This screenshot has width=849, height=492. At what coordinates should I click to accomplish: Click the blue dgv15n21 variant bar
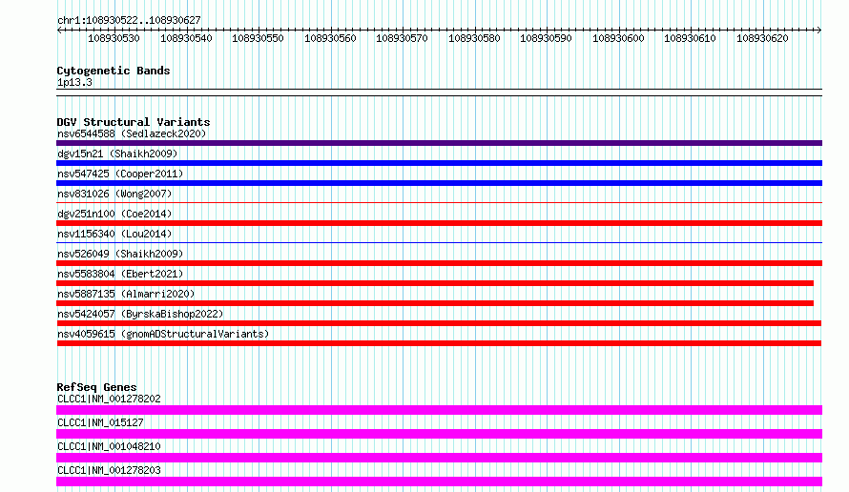pyautogui.click(x=439, y=163)
